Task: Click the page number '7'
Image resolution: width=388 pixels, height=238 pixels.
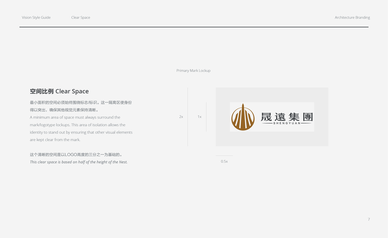Action: click(369, 219)
